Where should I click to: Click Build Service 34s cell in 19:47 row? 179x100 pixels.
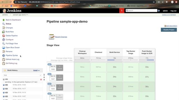pyautogui.click(x=114, y=77)
